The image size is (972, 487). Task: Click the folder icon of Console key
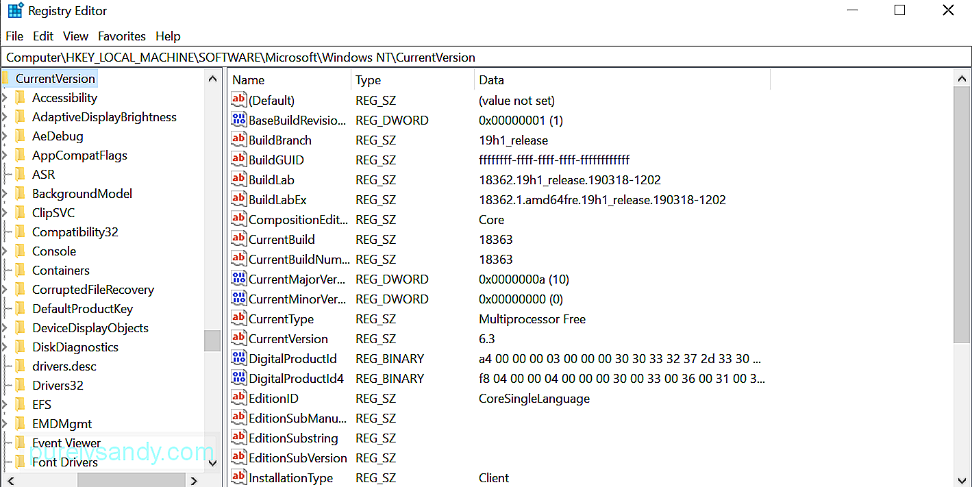[x=20, y=251]
